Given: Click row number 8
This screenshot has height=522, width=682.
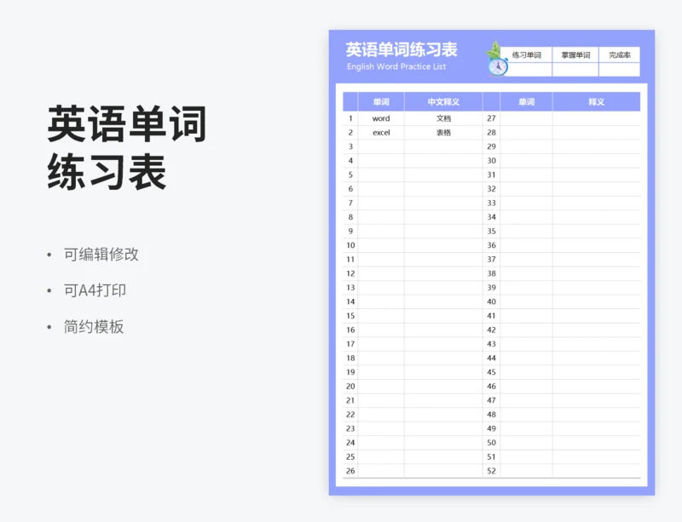Looking at the screenshot, I should (350, 217).
